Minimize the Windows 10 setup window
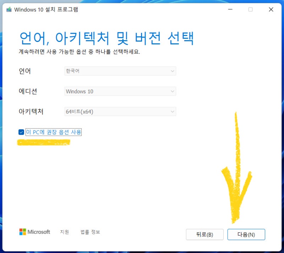 (x=230, y=10)
